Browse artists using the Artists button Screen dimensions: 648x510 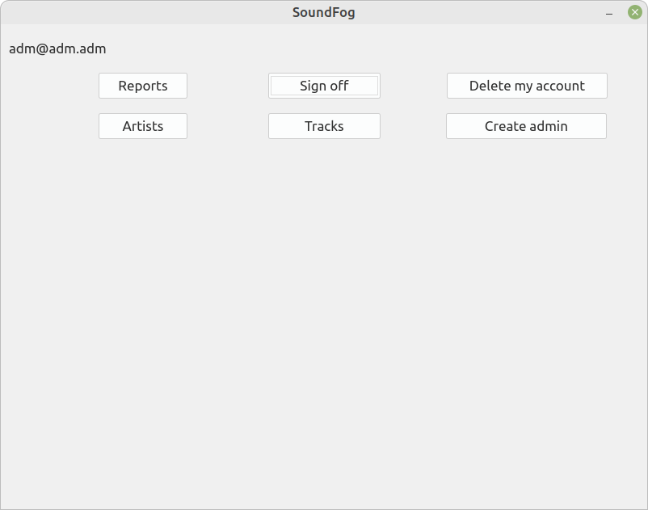click(x=143, y=126)
